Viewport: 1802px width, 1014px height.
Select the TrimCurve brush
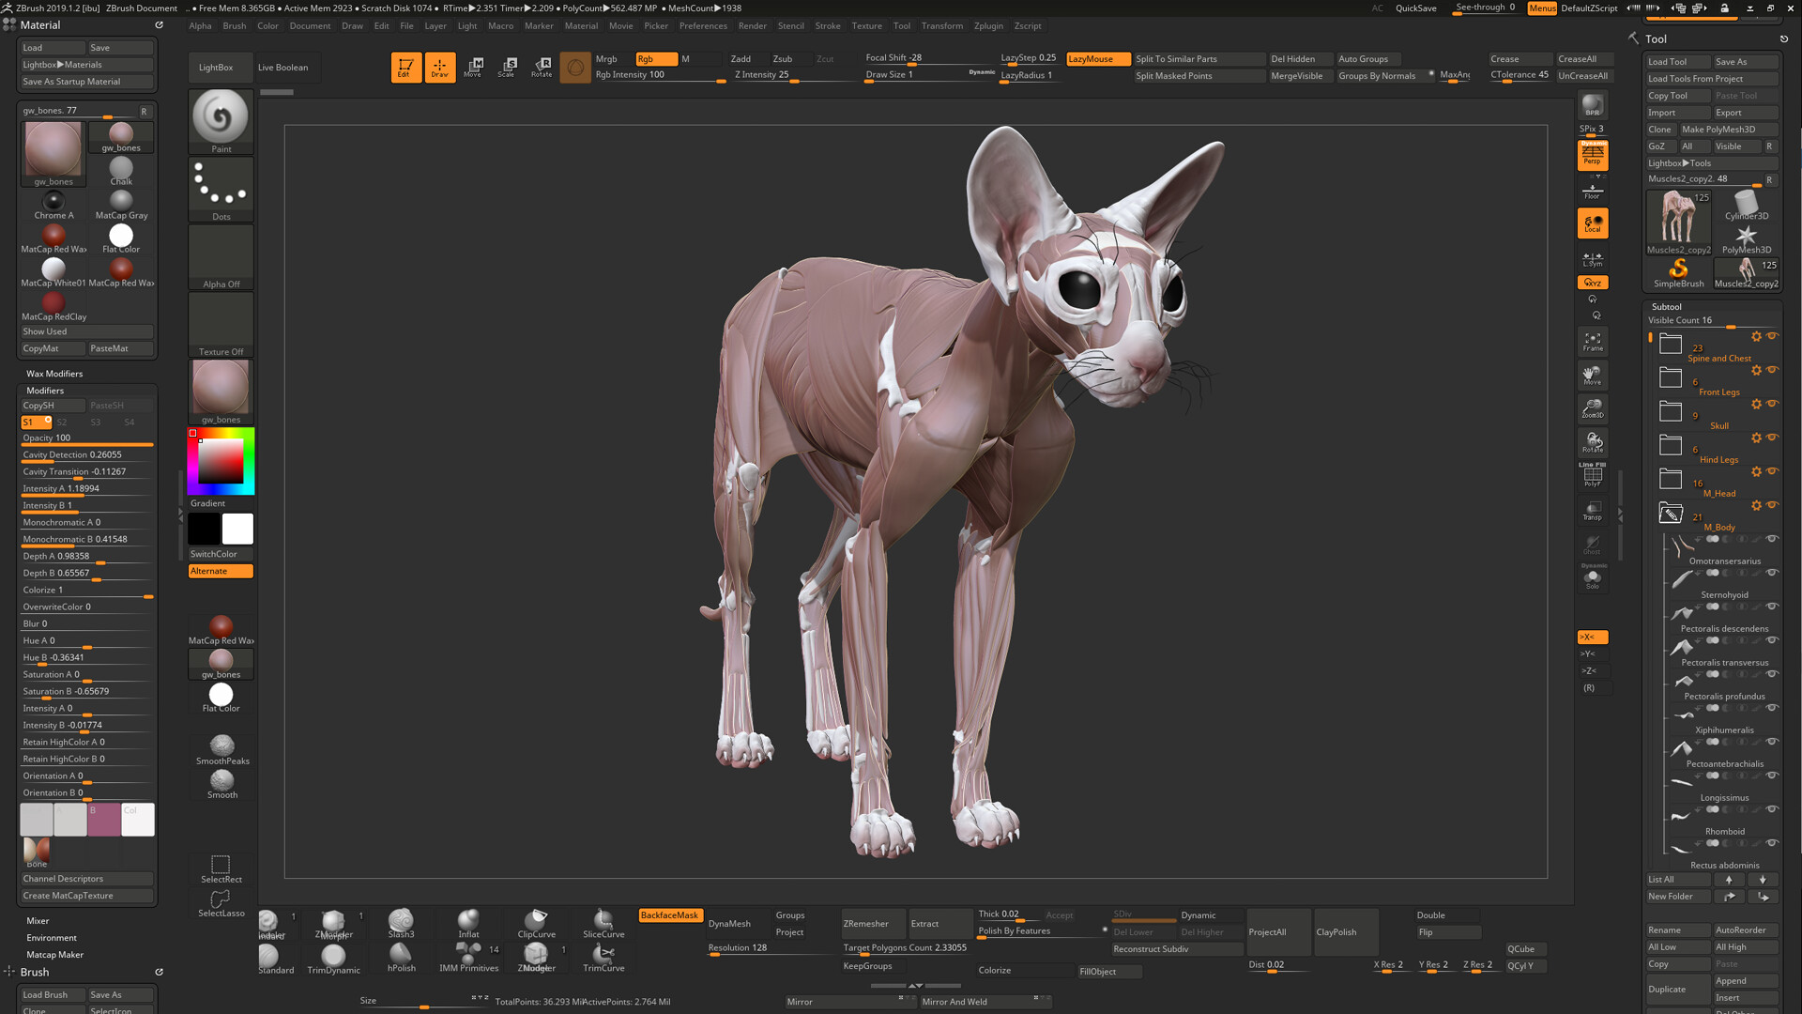coord(603,958)
